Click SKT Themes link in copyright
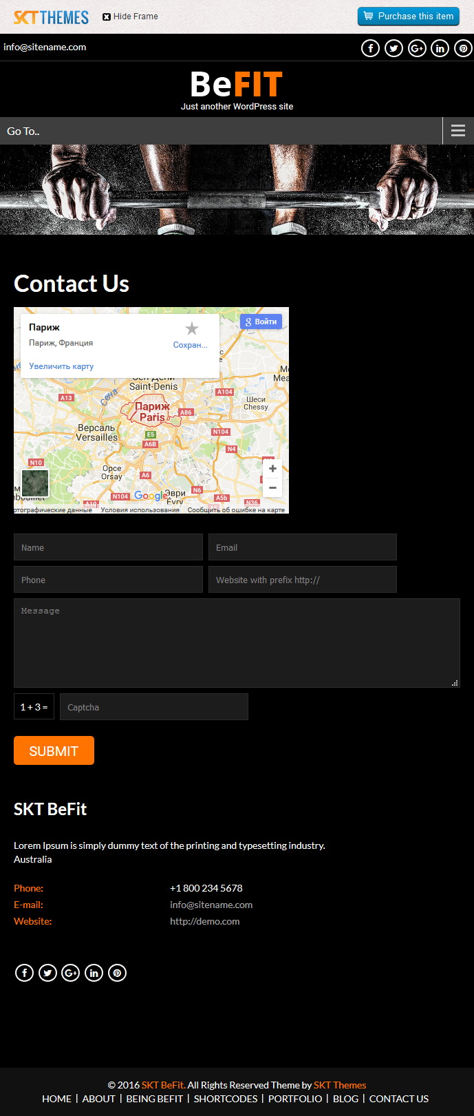Screen dimensions: 474x1116 [340, 1085]
